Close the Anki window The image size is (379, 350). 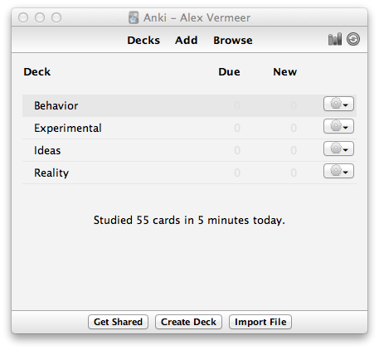(x=23, y=17)
